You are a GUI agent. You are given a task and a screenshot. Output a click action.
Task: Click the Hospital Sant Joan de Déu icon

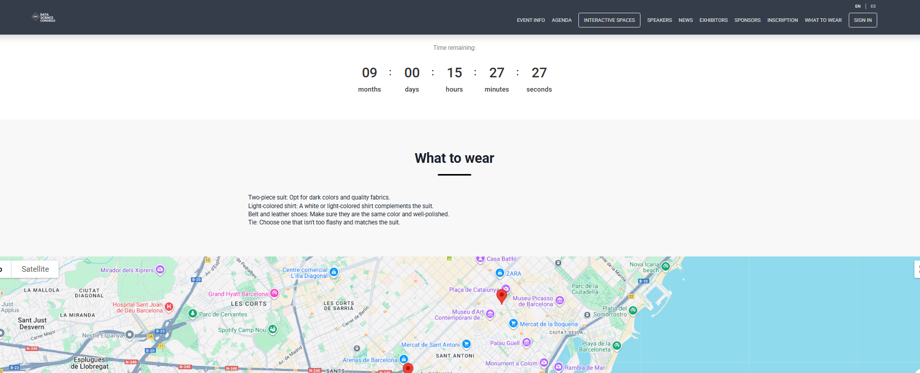(x=169, y=307)
